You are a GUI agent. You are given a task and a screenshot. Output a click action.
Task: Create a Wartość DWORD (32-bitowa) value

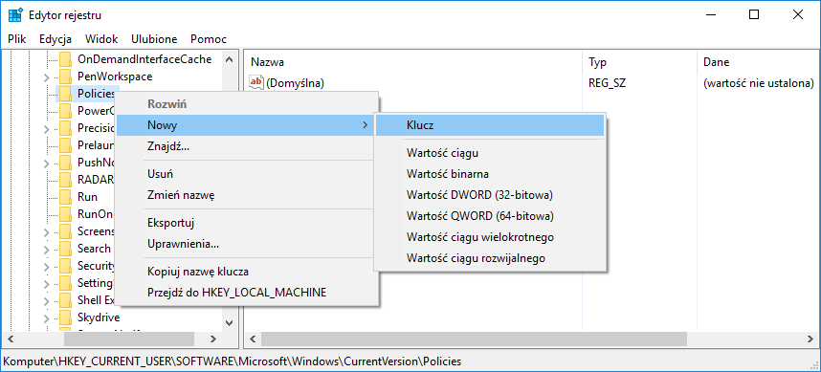pos(490,195)
